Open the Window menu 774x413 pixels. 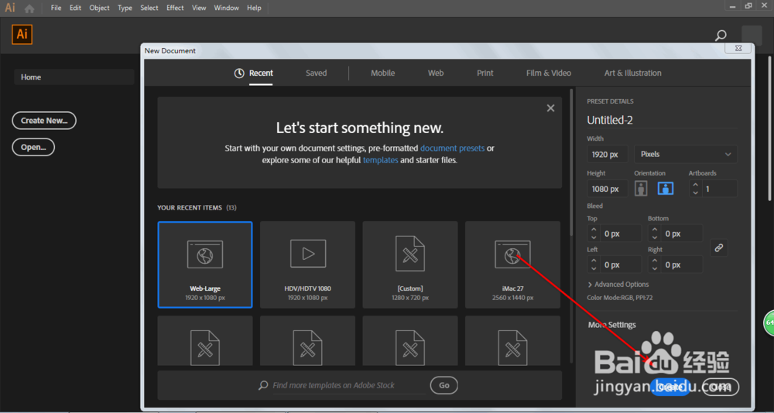coord(226,8)
